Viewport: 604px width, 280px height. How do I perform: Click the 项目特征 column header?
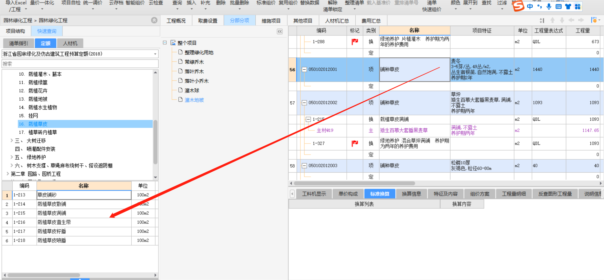point(482,31)
